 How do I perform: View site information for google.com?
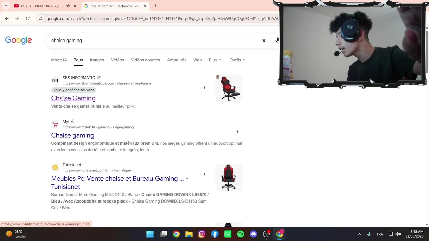(x=40, y=18)
